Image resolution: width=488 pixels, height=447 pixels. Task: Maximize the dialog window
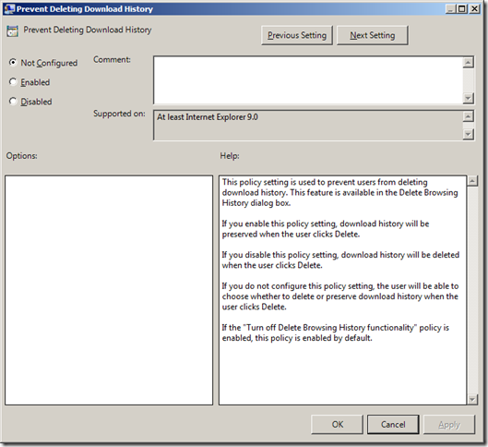pyautogui.click(x=462, y=8)
